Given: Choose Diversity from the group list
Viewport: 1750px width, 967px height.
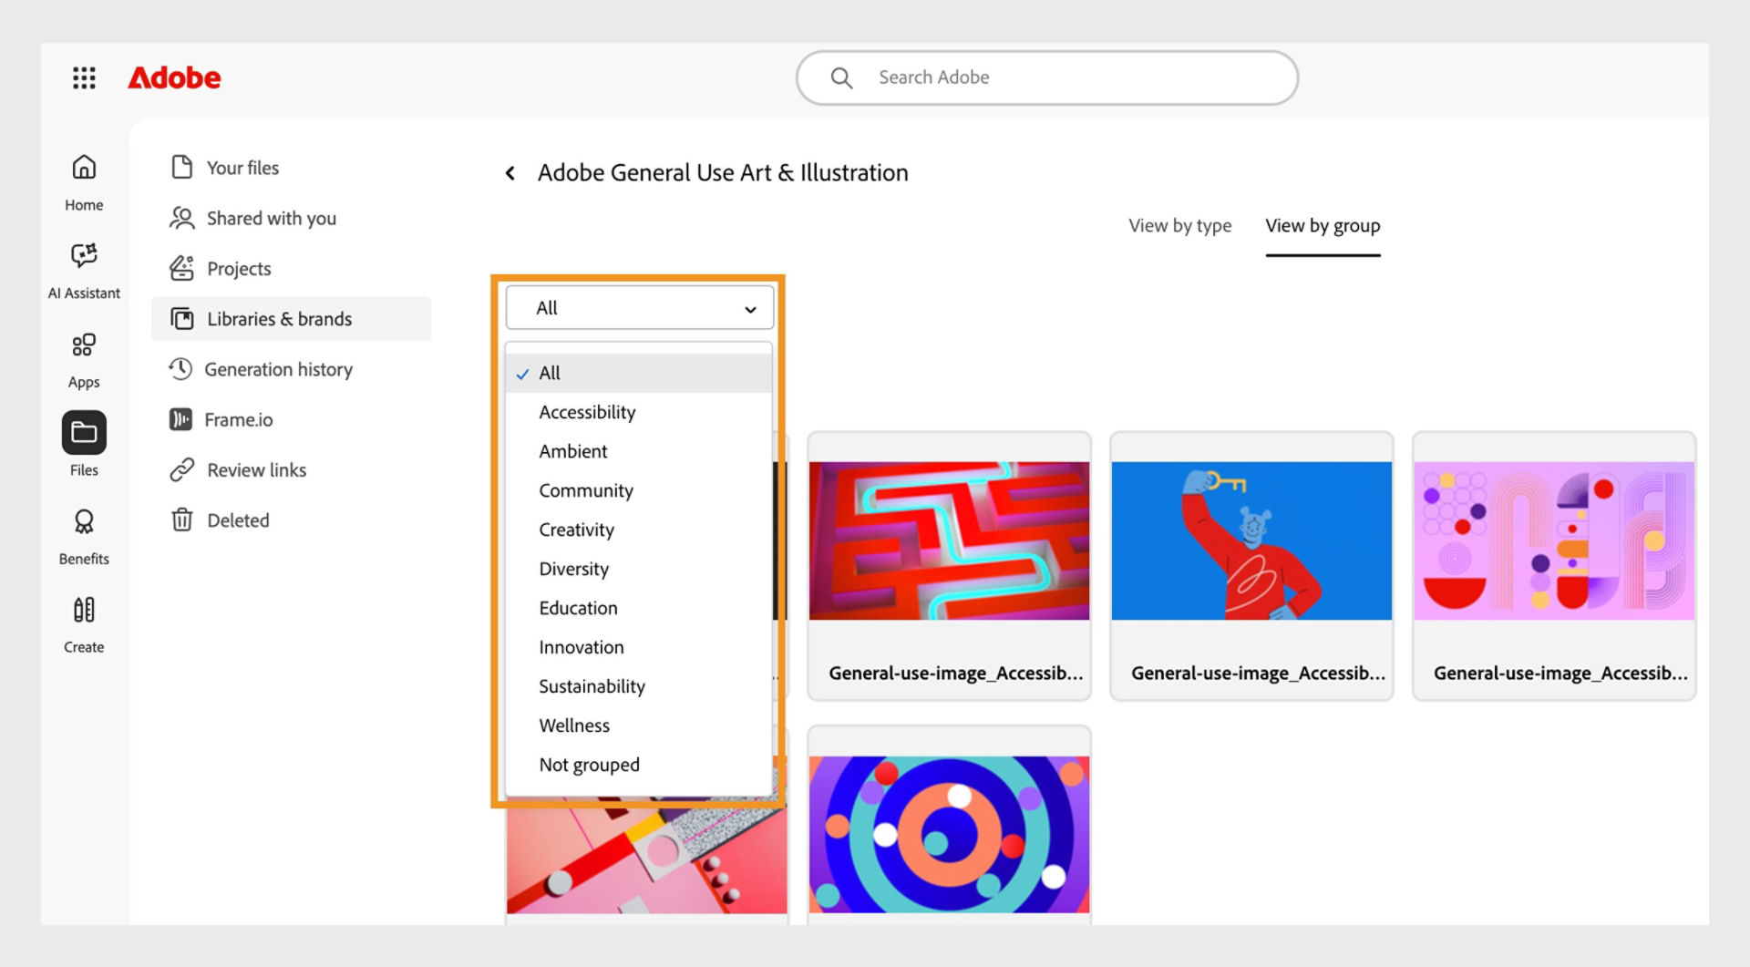Looking at the screenshot, I should point(639,569).
